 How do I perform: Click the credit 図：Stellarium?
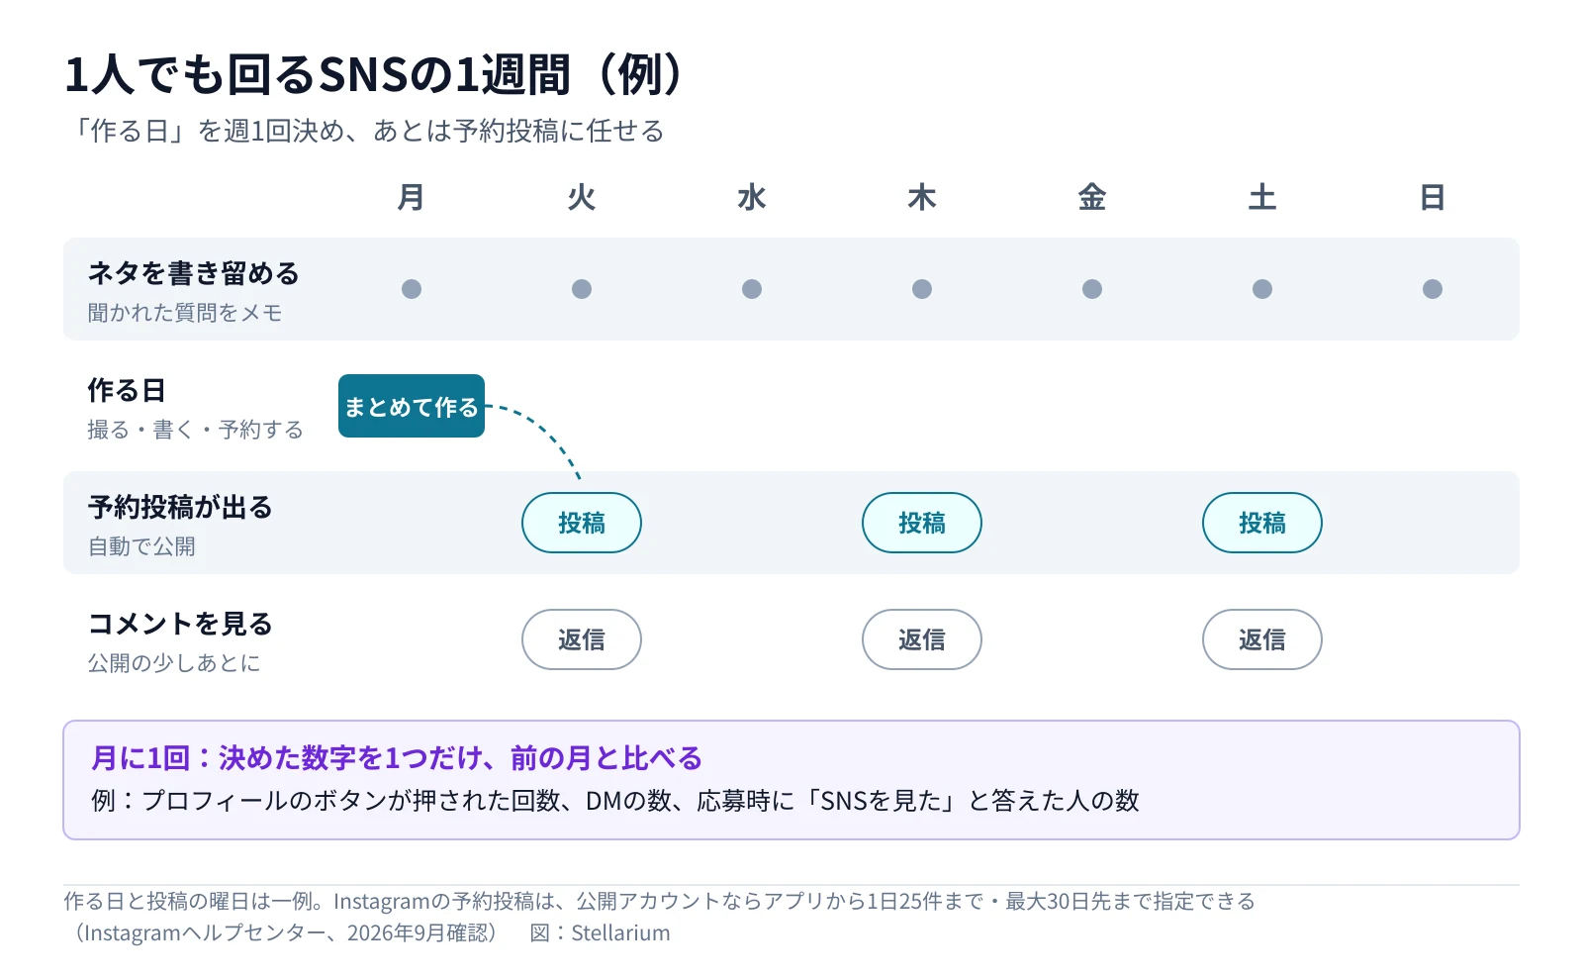coord(600,932)
